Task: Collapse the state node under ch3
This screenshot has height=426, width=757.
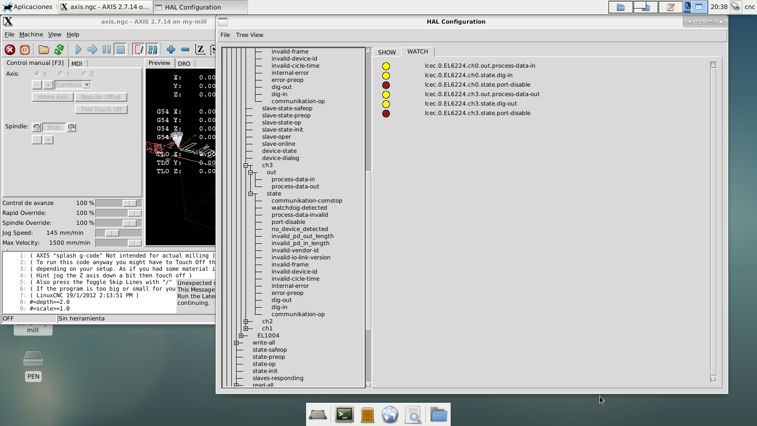Action: (x=251, y=194)
